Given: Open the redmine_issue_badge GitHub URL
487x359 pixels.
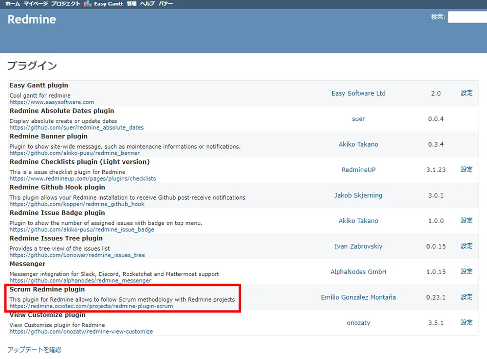Looking at the screenshot, I should tap(82, 229).
